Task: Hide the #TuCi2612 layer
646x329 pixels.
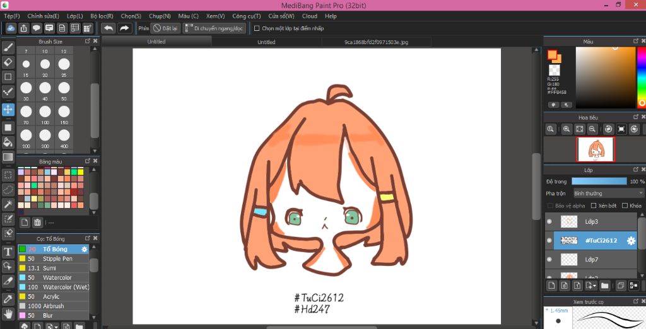Action: click(549, 241)
